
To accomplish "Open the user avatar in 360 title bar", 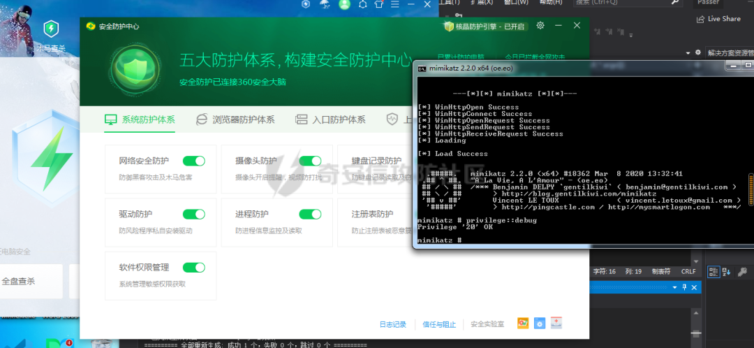I will [x=344, y=4].
